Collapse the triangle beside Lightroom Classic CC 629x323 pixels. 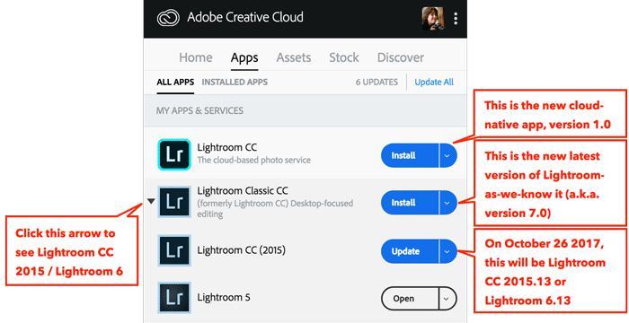point(151,202)
